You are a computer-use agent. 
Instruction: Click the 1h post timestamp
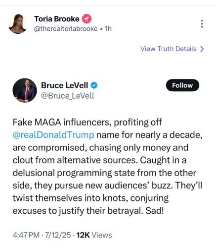point(108,29)
